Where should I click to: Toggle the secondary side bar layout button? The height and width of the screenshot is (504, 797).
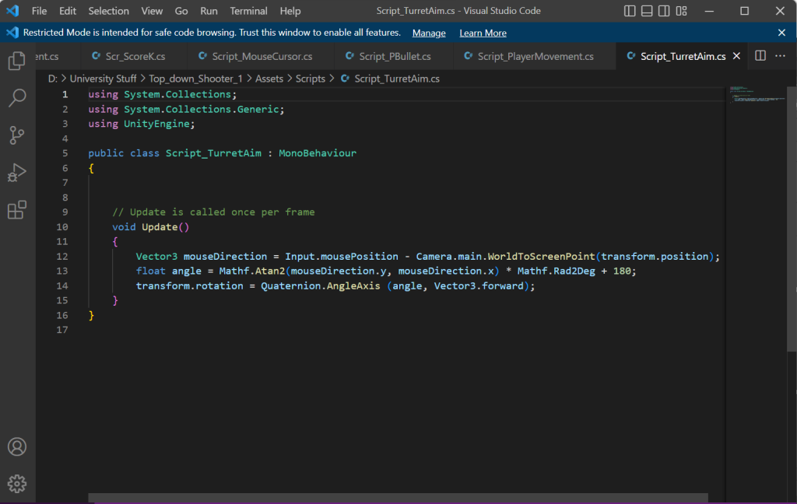[x=664, y=11]
